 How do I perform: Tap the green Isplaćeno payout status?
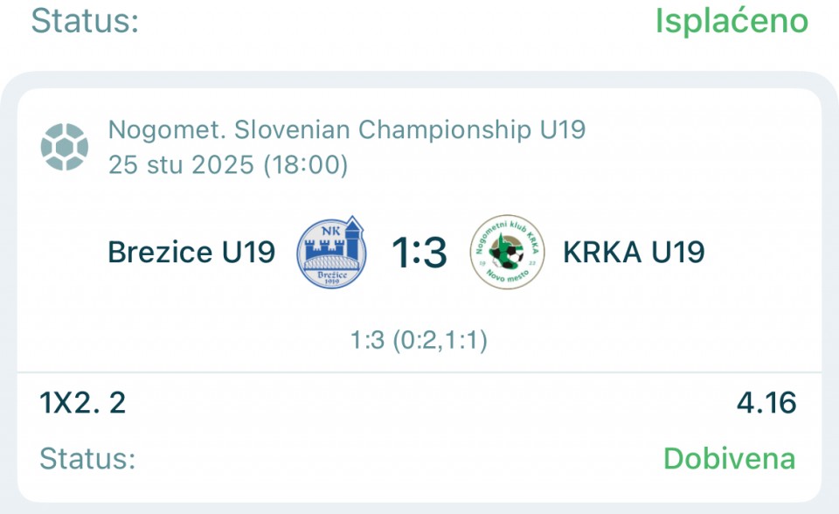(732, 21)
